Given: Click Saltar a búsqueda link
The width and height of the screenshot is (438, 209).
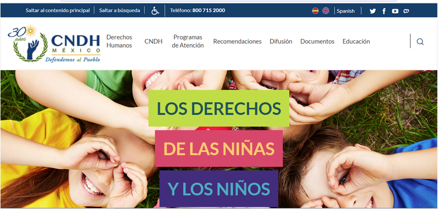Looking at the screenshot, I should click(x=120, y=11).
